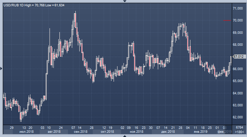Select the сен.2018 month segment
Screen dimensions: 247x137
[x=80, y=132]
